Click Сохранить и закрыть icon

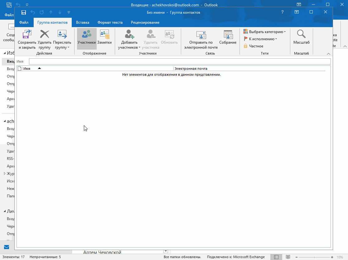pos(27,34)
